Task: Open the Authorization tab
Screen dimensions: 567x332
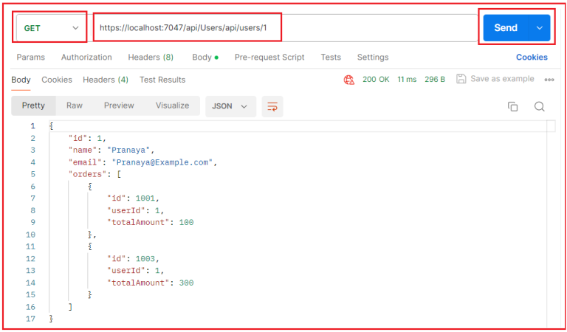Action: tap(86, 58)
